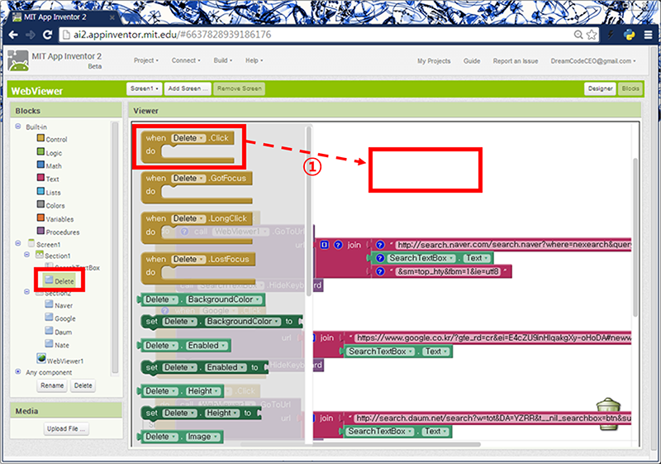The width and height of the screenshot is (661, 464).
Task: Click the set Delete Height block
Action: [x=201, y=413]
